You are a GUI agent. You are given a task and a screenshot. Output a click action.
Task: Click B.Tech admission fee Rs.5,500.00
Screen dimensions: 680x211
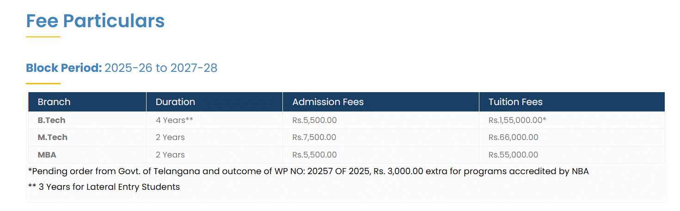[x=314, y=120]
